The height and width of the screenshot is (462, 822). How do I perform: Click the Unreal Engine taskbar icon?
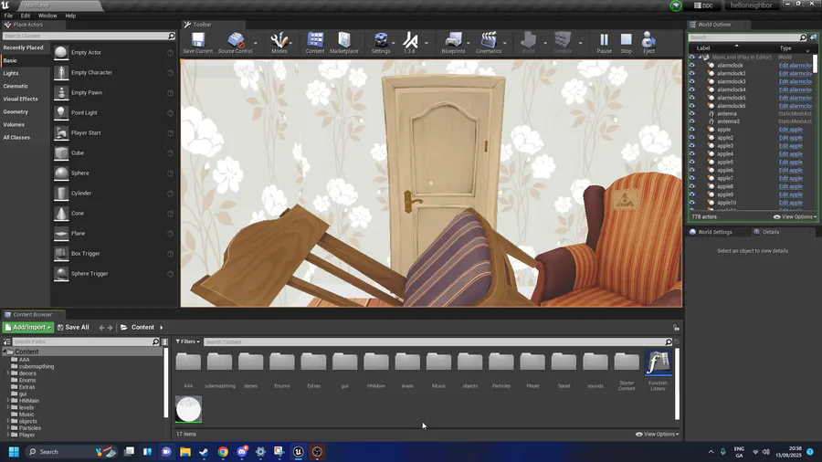(x=298, y=452)
